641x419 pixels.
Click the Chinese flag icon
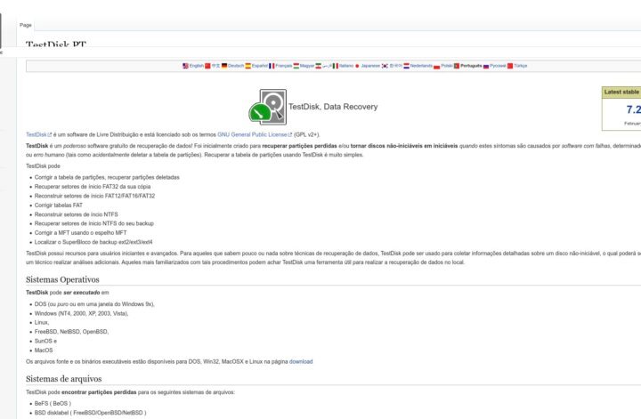pyautogui.click(x=207, y=66)
